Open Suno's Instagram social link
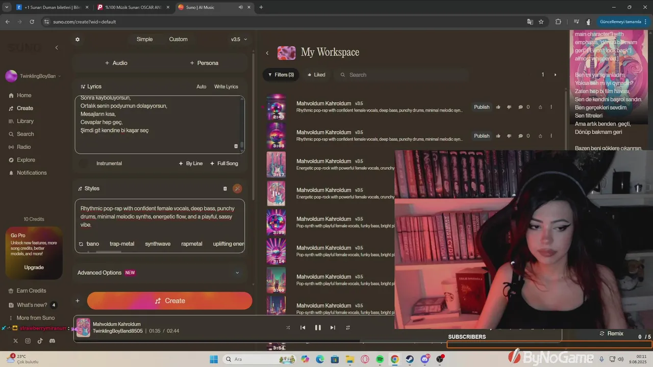The height and width of the screenshot is (367, 653). coord(28,341)
